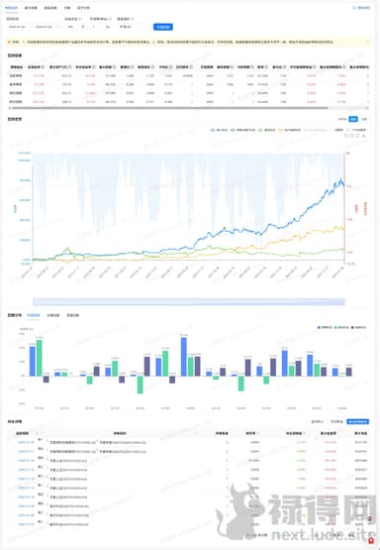Toggle the blue series in bar chart legend
The width and height of the screenshot is (380, 550).
(x=325, y=328)
